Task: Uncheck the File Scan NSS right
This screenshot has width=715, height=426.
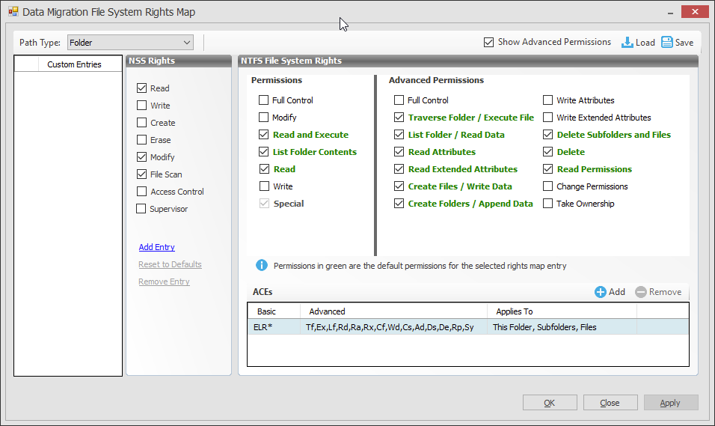Action: tap(141, 174)
